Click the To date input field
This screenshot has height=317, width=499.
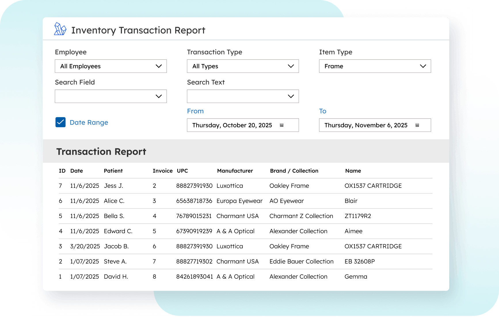point(365,125)
